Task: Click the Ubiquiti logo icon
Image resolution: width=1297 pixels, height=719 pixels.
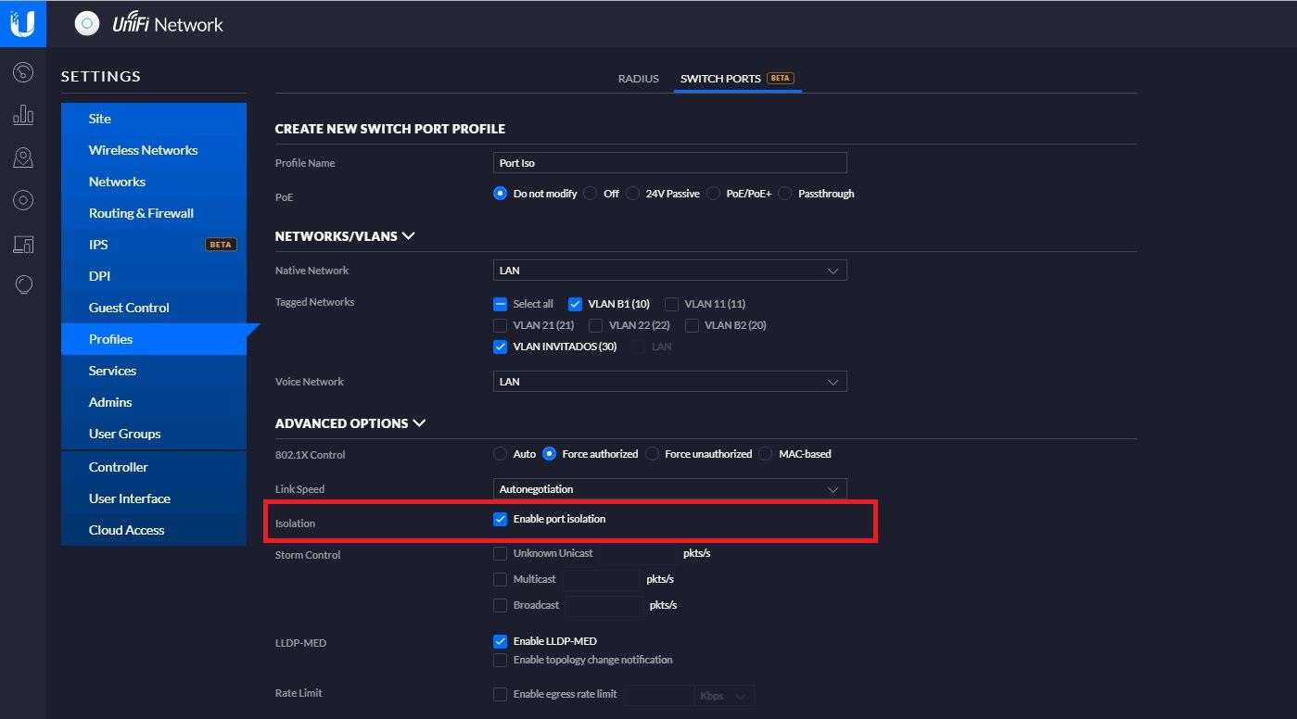Action: 22,23
